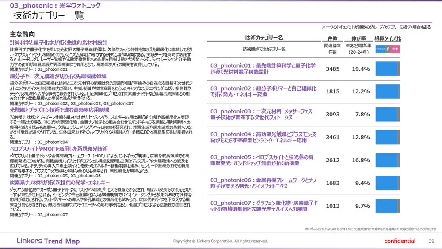Click the heading '光触媒とプラズモン技術で進む高効率応用領域'

pyautogui.click(x=60, y=110)
